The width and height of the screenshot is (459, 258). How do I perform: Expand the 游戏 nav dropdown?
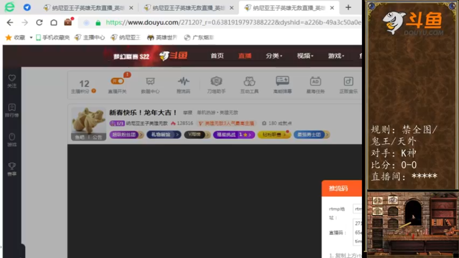(x=336, y=56)
